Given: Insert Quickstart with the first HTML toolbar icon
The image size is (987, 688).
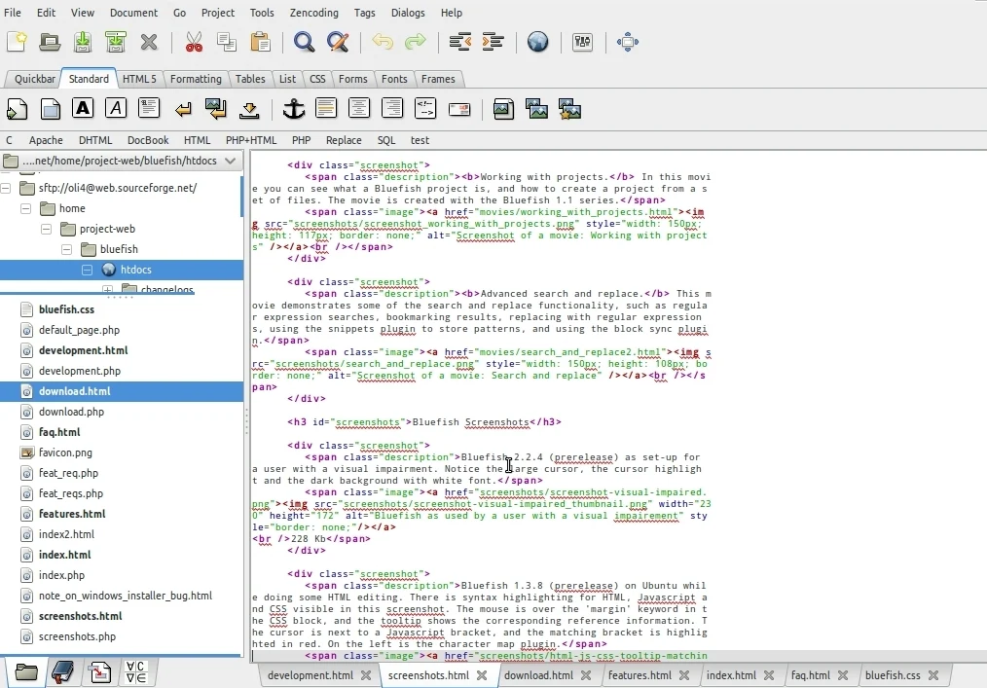Looking at the screenshot, I should click(17, 110).
